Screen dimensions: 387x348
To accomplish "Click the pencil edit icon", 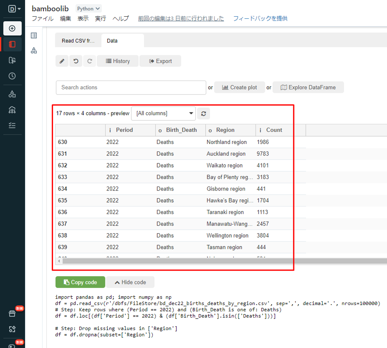I will click(x=62, y=61).
